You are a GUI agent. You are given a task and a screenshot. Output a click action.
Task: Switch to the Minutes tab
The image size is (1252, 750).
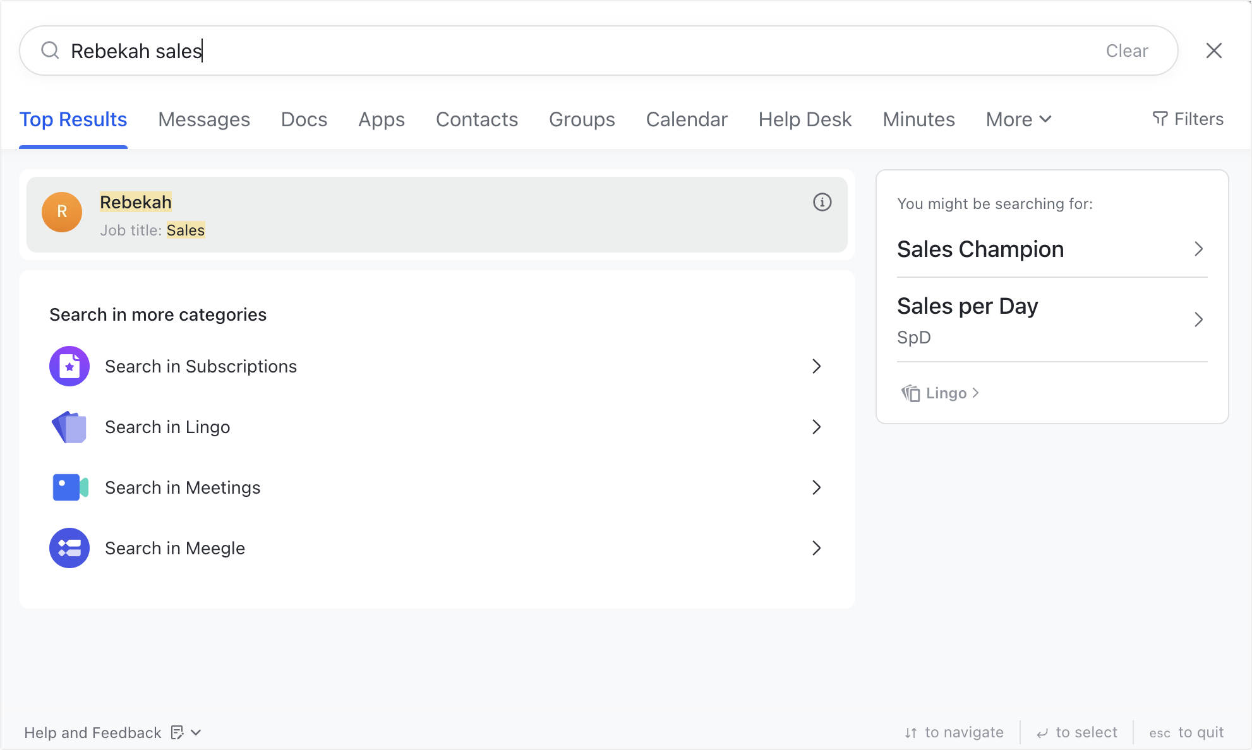pyautogui.click(x=918, y=119)
